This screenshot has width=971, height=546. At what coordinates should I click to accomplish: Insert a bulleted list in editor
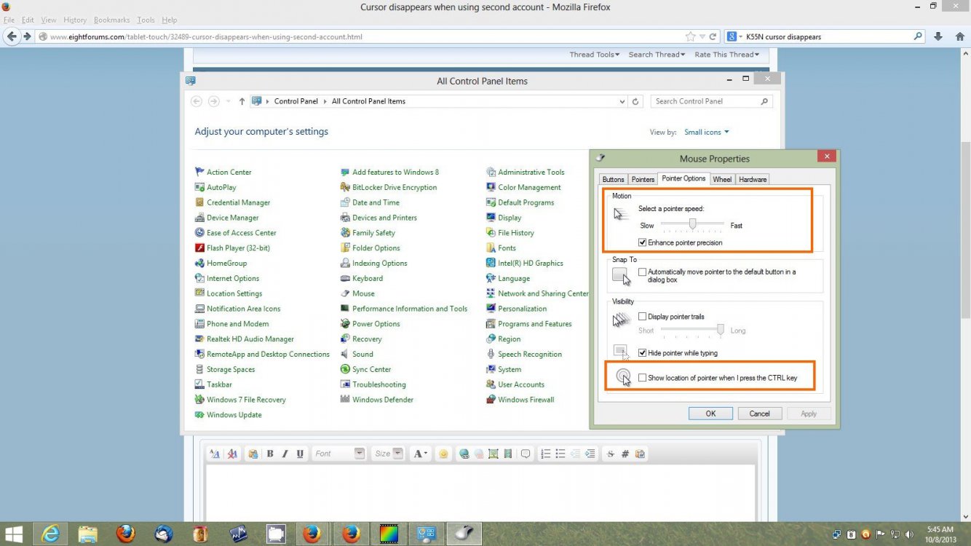(x=560, y=454)
